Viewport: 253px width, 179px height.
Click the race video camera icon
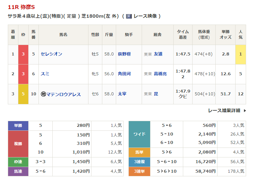129,16
